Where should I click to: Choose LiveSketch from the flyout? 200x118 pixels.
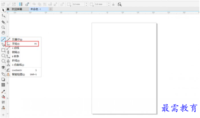pyautogui.click(x=23, y=70)
